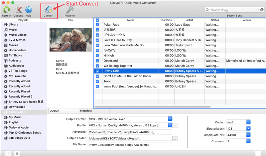Switch to the Metadata tab
The height and width of the screenshot is (156, 266).
tap(94, 111)
